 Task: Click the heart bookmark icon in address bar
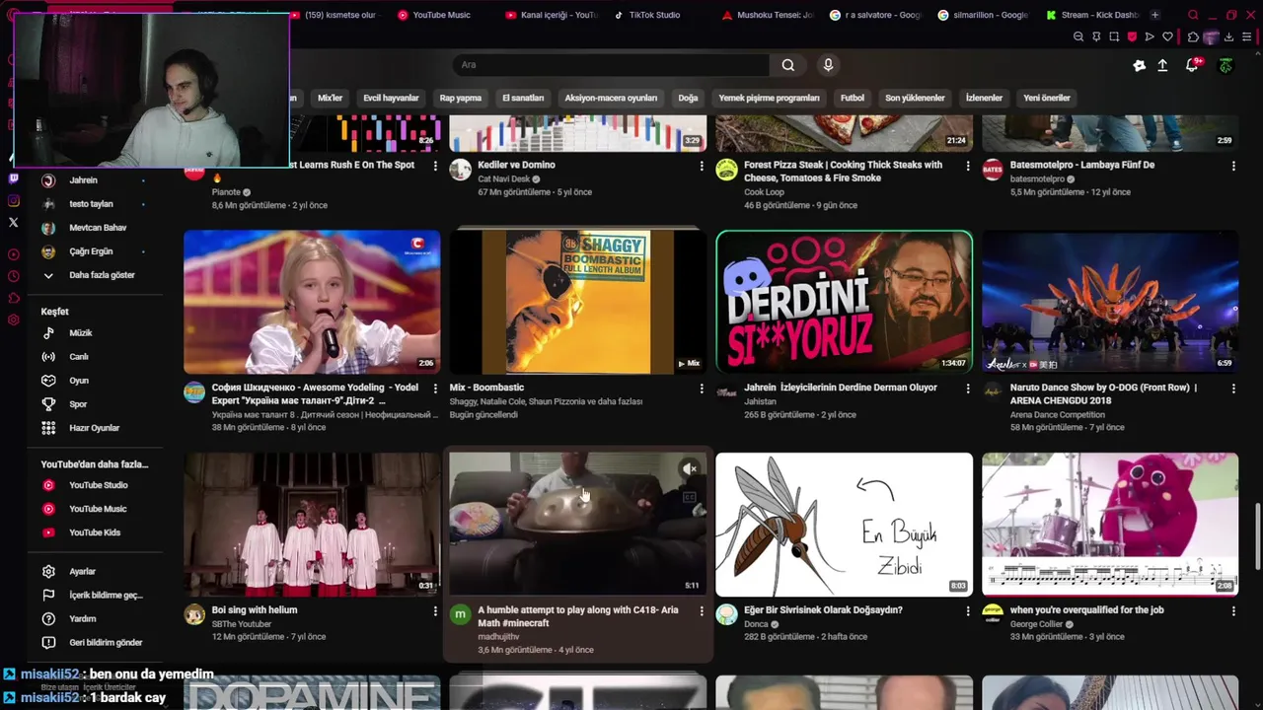click(1167, 36)
